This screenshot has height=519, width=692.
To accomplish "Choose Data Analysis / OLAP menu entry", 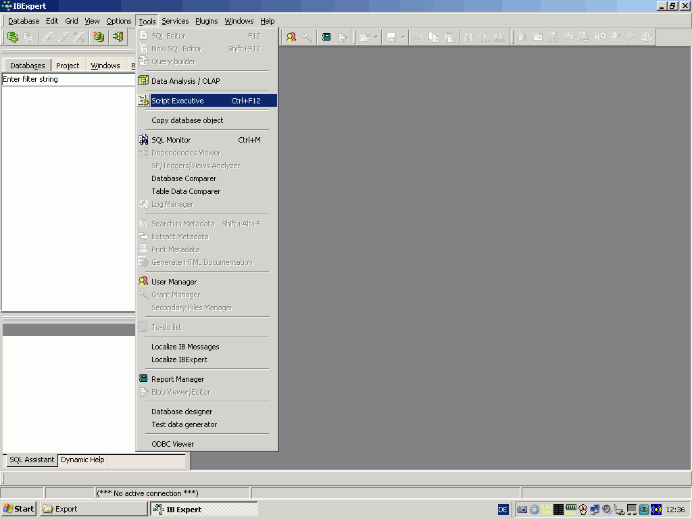I will point(207,81).
